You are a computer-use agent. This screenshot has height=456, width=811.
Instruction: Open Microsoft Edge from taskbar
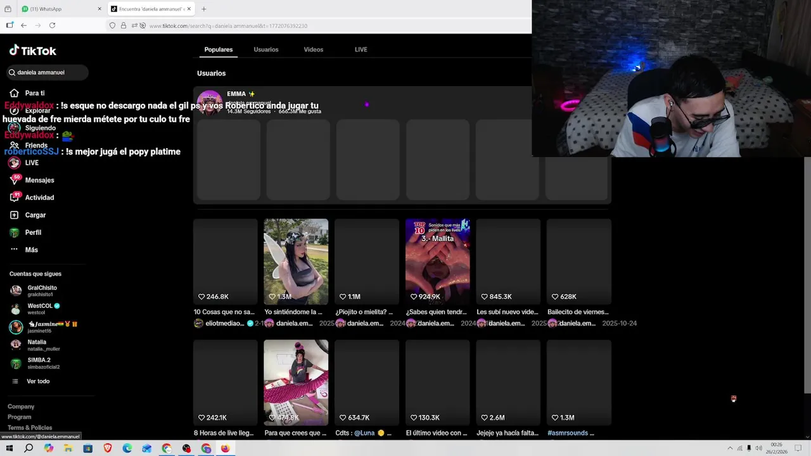pyautogui.click(x=127, y=448)
